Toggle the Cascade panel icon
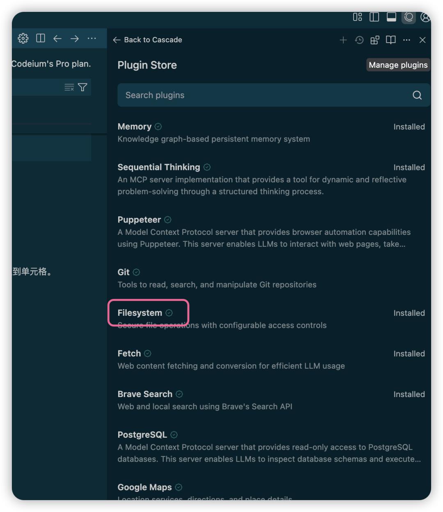The width and height of the screenshot is (443, 512). [x=409, y=17]
